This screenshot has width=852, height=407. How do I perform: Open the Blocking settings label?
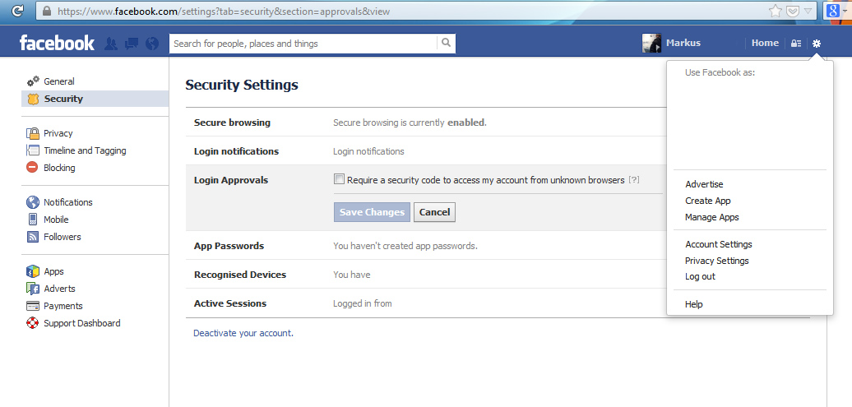(x=59, y=168)
